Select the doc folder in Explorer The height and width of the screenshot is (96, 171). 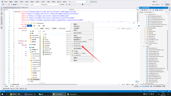46,38
